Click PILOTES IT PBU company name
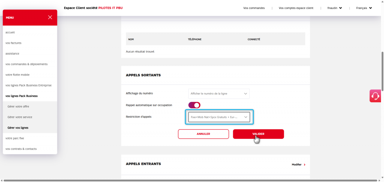 click(111, 8)
